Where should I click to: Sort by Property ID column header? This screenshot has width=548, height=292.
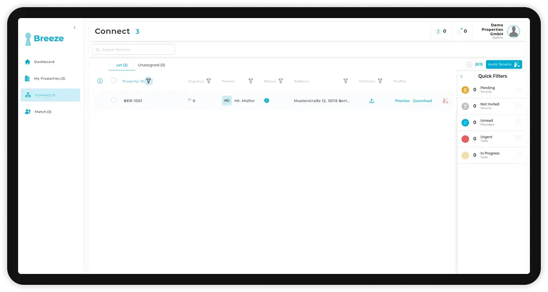pos(133,81)
